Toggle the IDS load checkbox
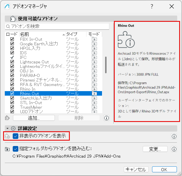The height and width of the screenshot is (176, 182). click(12, 53)
